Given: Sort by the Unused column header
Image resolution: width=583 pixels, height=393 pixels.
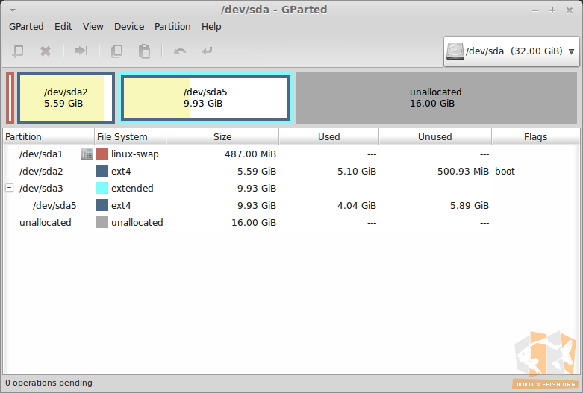Looking at the screenshot, I should coord(435,136).
